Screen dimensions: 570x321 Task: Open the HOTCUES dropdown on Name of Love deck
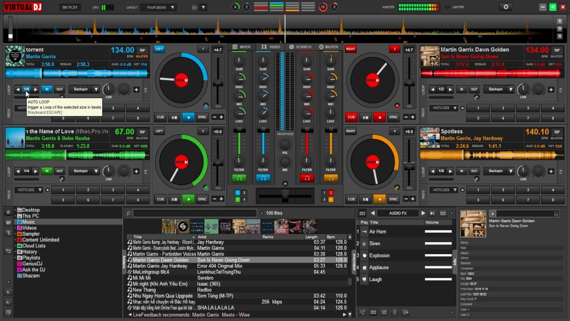point(28,190)
